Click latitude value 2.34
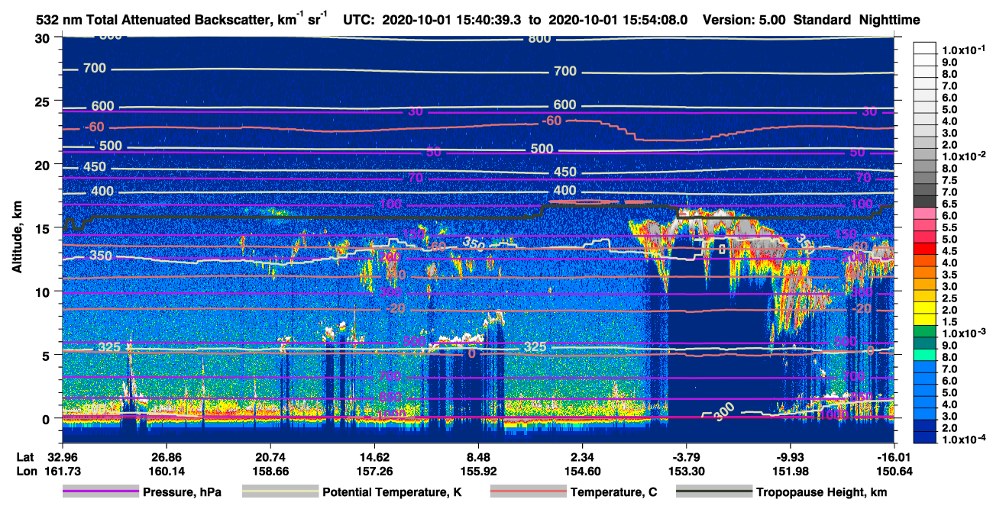 582,457
